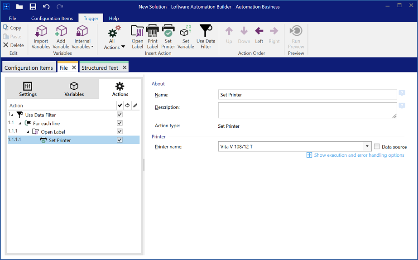Open the Variables panel tab
This screenshot has height=260, width=418.
click(x=74, y=89)
